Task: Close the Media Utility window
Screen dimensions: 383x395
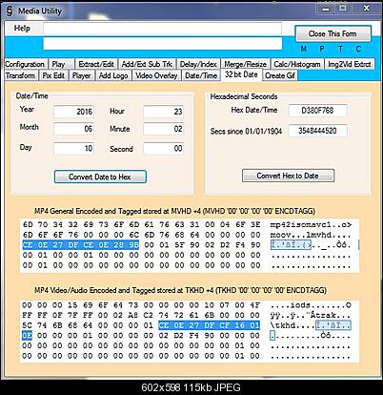Action: click(x=366, y=9)
